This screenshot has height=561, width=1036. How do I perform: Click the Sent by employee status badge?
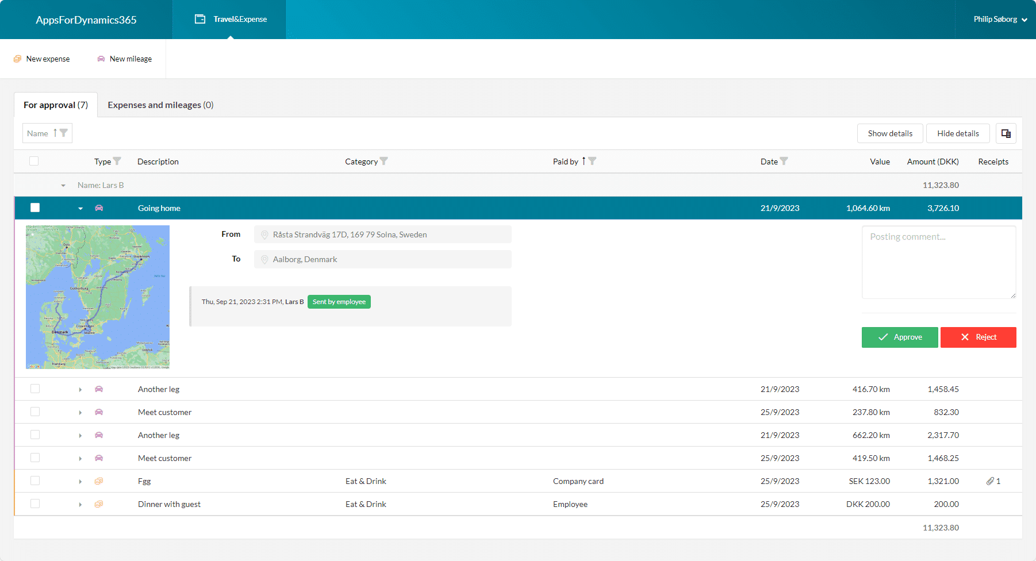tap(339, 302)
